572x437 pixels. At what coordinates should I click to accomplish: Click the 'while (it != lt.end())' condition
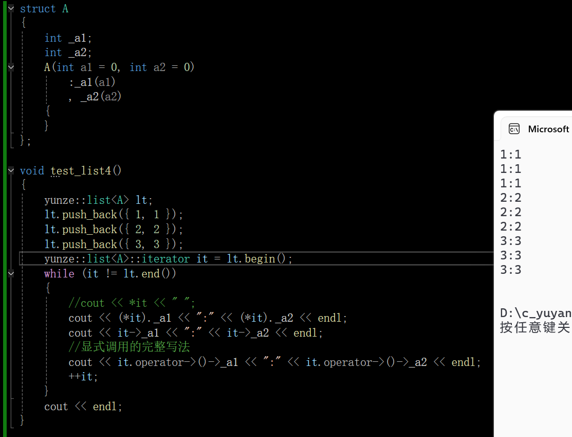(x=110, y=274)
